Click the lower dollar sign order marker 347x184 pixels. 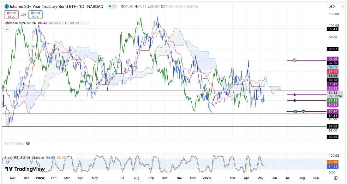(295, 100)
